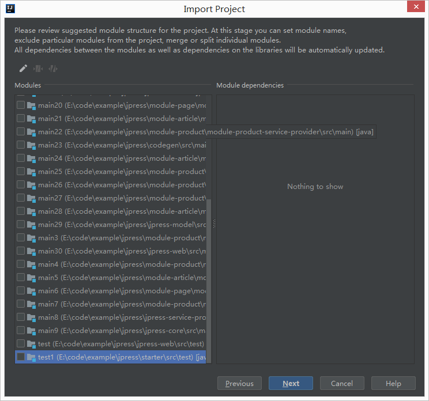Toggle the checkbox for test1 module
Viewport: 429px width, 401px height.
(21, 357)
